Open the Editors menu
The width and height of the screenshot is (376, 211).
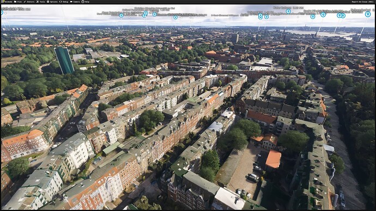(29, 2)
